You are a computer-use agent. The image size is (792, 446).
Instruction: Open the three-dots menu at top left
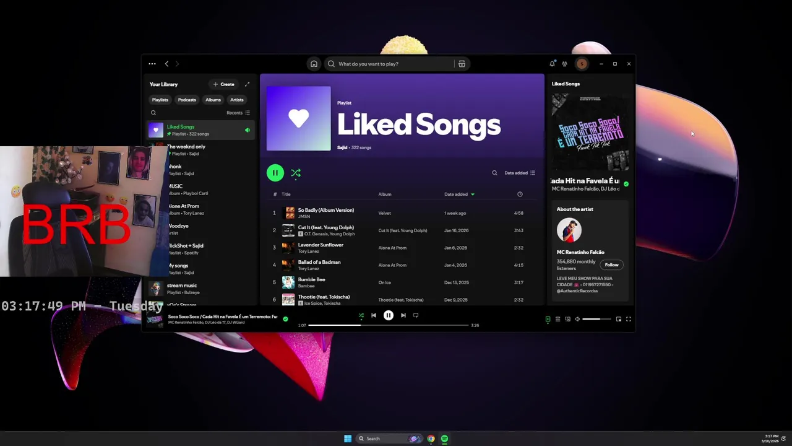(152, 64)
